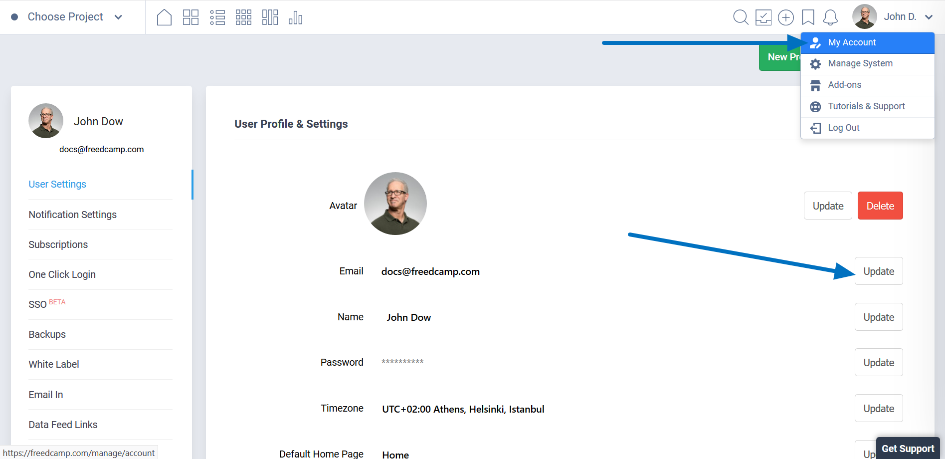Open the plus circle quick-add icon
Screen dimensions: 945x459
[x=786, y=17]
